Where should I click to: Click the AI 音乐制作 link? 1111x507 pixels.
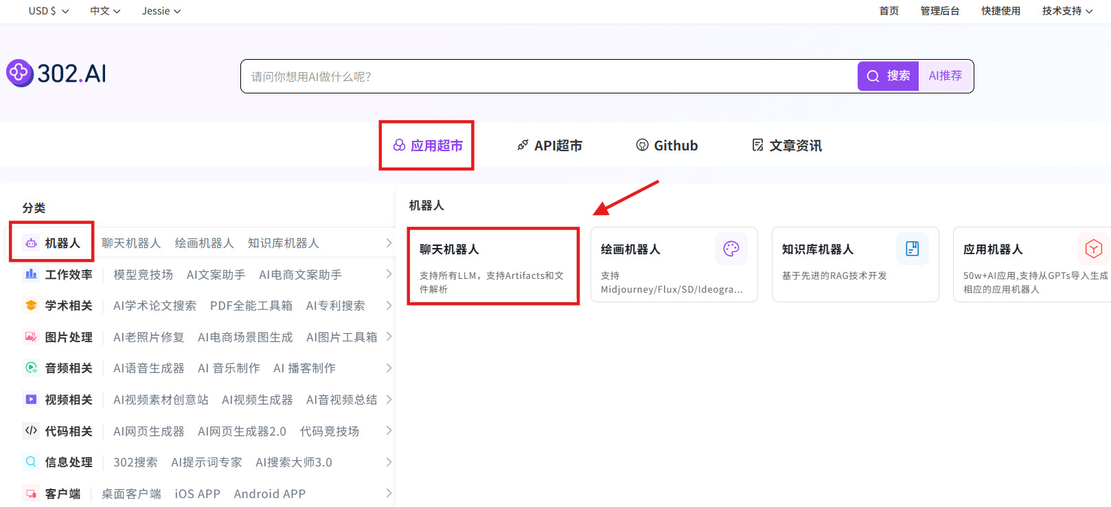tap(229, 368)
